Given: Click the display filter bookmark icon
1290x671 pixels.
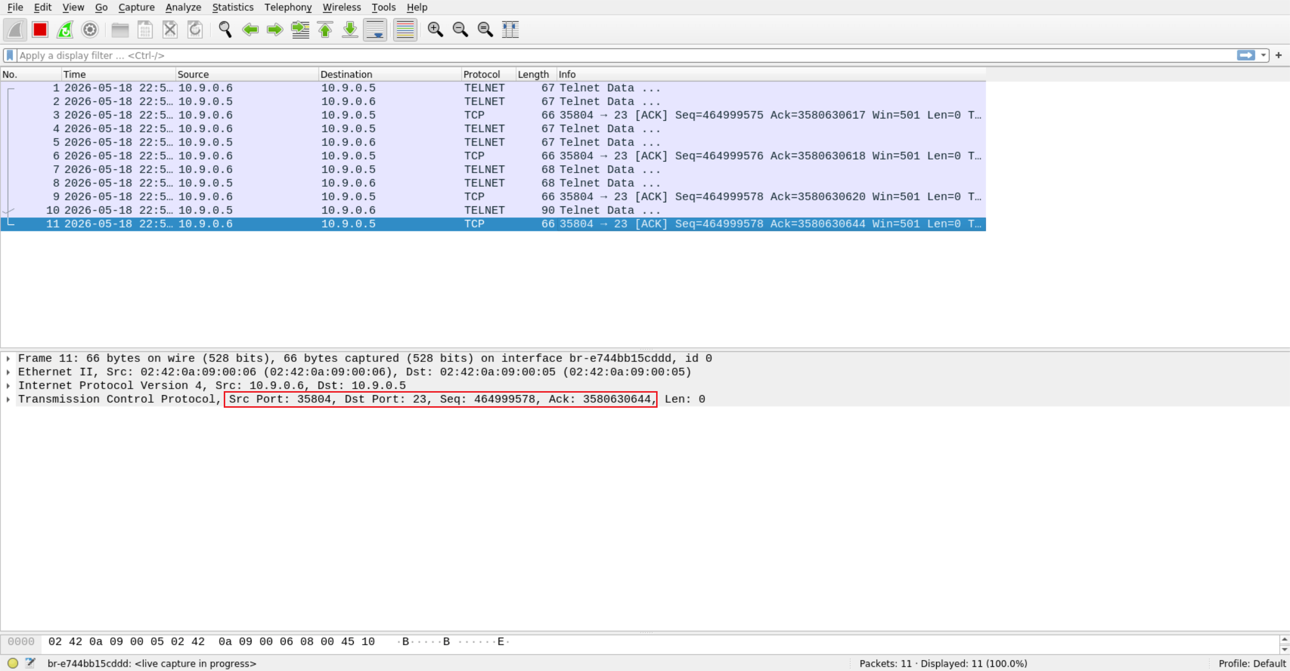Looking at the screenshot, I should point(10,55).
